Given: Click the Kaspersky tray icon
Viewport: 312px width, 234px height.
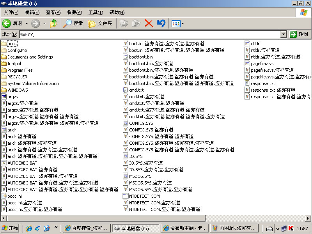Looking at the screenshot, I should (291, 228).
